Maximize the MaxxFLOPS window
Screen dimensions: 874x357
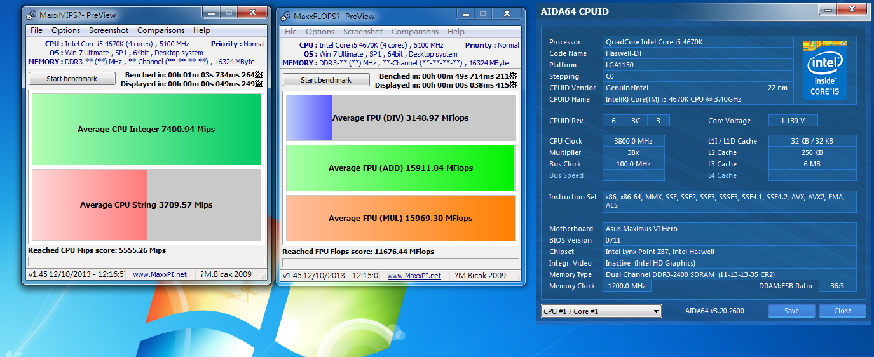pyautogui.click(x=482, y=13)
